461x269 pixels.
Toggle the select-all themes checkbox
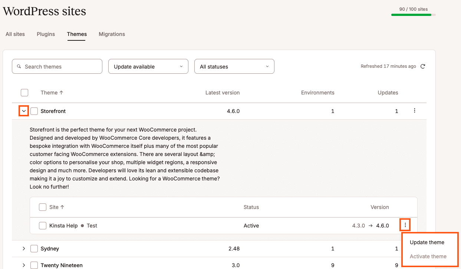click(24, 93)
